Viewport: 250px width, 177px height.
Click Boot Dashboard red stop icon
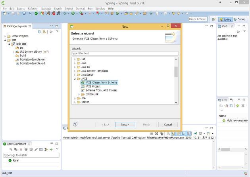tap(21, 150)
